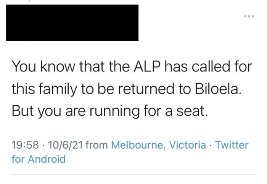This screenshot has width=267, height=184.
Task: Click the redacted profile header box
Action: (x=72, y=22)
